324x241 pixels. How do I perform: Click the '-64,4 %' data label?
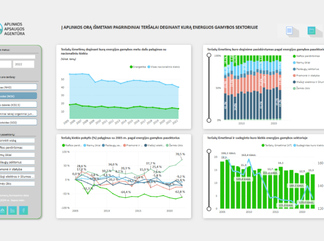click(x=126, y=192)
